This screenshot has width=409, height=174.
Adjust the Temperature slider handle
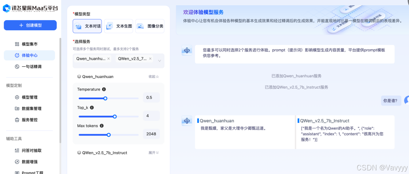pos(106,98)
